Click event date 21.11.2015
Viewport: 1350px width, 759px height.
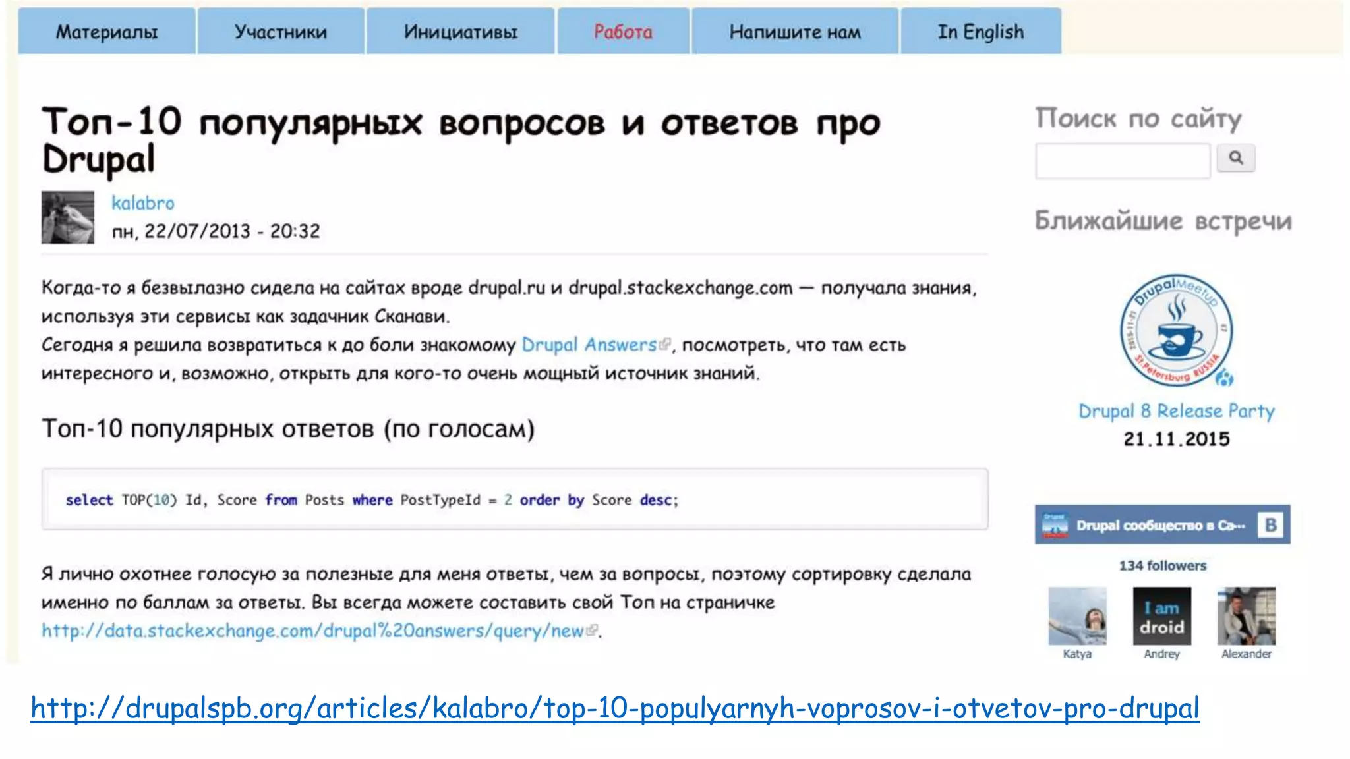[1177, 439]
